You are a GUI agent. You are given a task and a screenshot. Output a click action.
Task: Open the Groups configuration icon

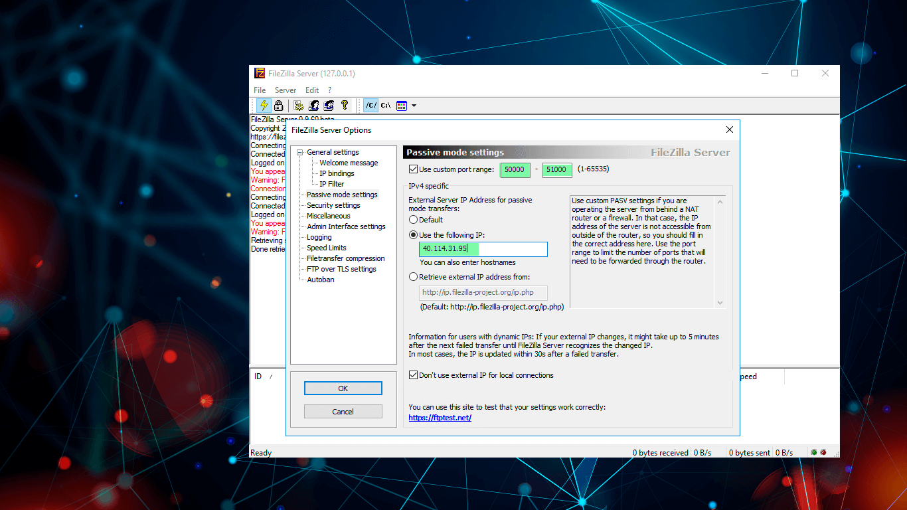(x=329, y=106)
